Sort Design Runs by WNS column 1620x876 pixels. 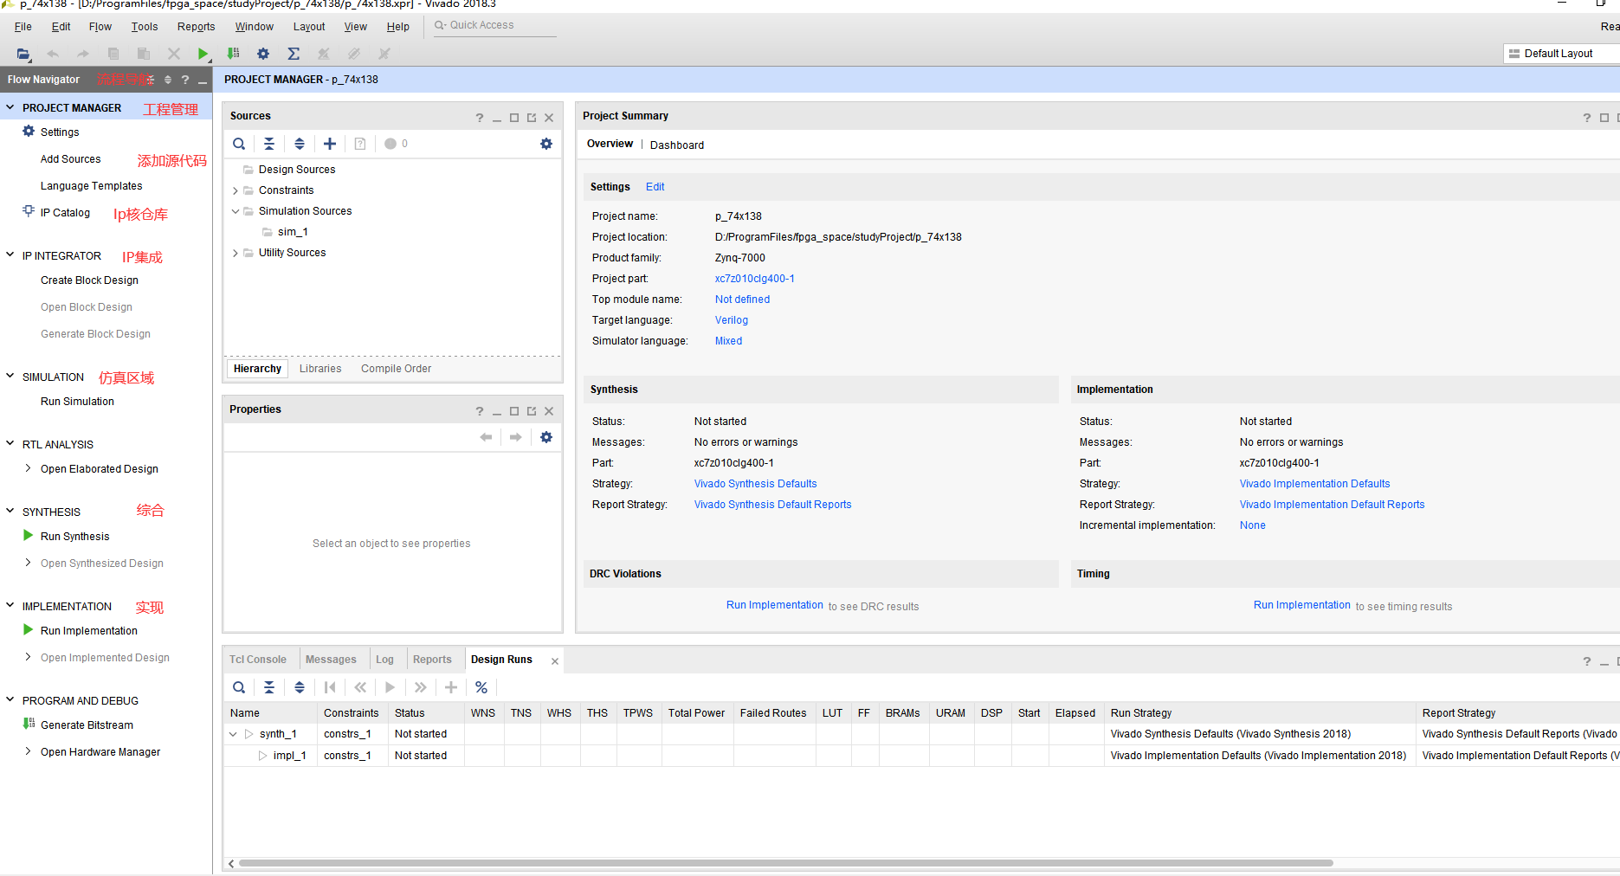tap(483, 713)
